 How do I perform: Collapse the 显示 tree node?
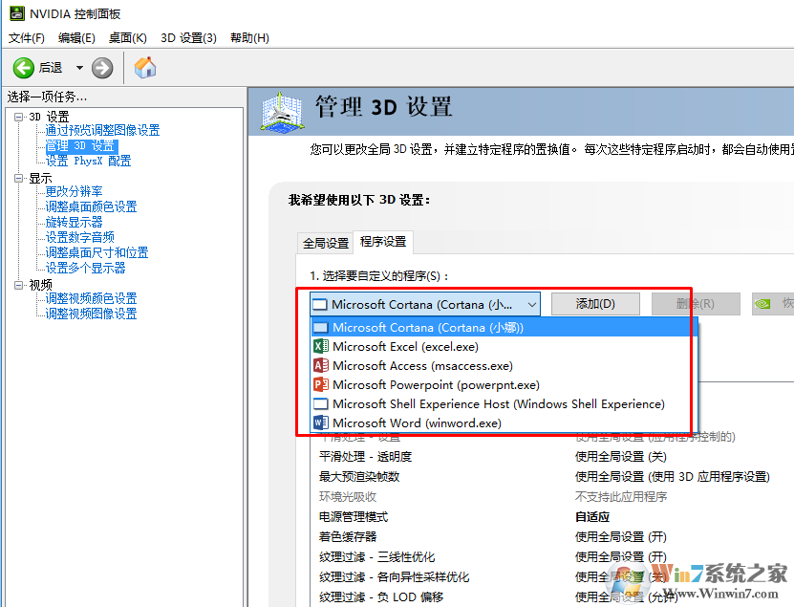tap(19, 179)
